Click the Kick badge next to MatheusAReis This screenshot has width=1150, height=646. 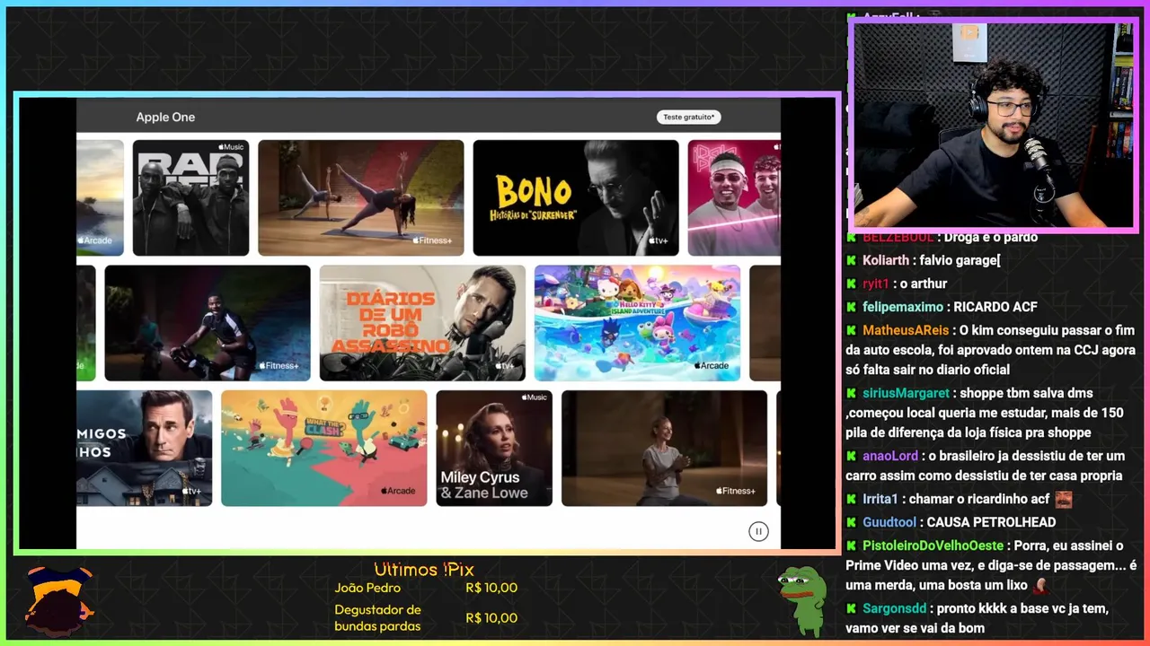click(x=851, y=330)
